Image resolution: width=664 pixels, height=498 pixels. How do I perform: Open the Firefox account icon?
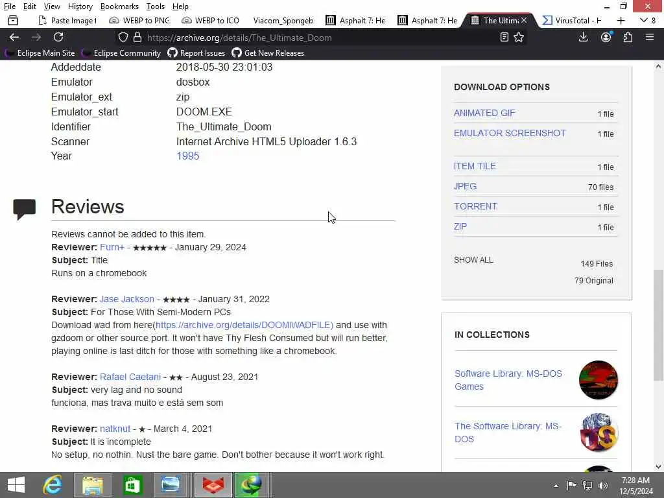tap(606, 37)
